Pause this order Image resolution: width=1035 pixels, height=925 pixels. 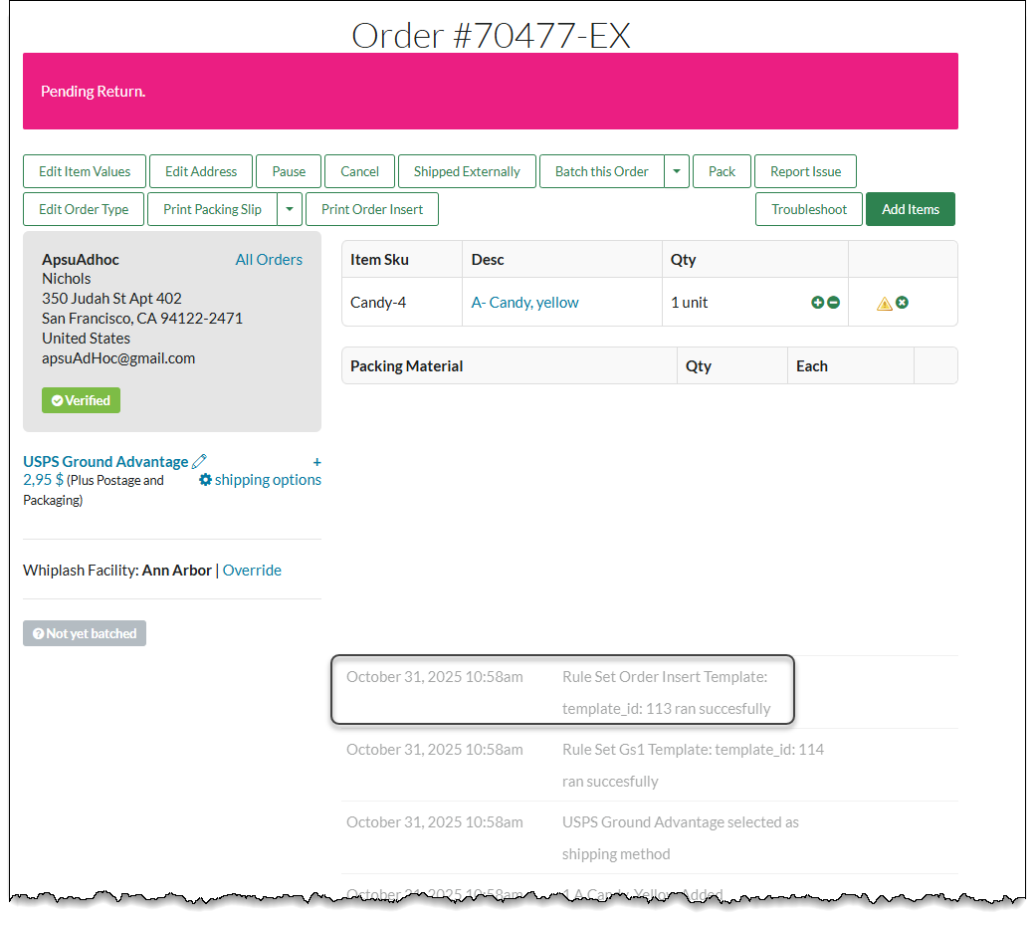pyautogui.click(x=289, y=171)
